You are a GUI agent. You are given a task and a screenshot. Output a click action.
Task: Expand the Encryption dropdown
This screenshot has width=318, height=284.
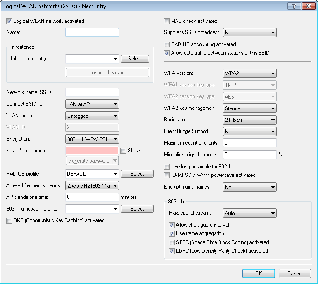pos(92,139)
